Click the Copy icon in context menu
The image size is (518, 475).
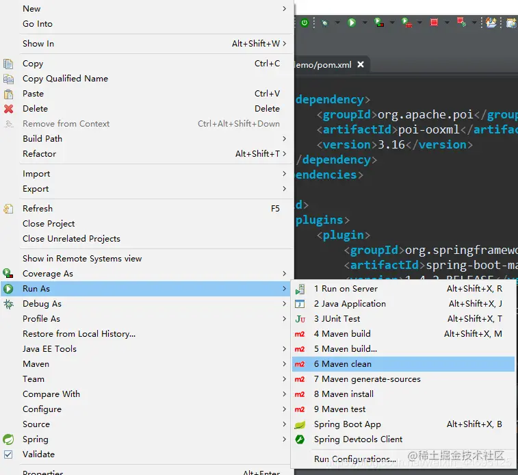coord(8,64)
